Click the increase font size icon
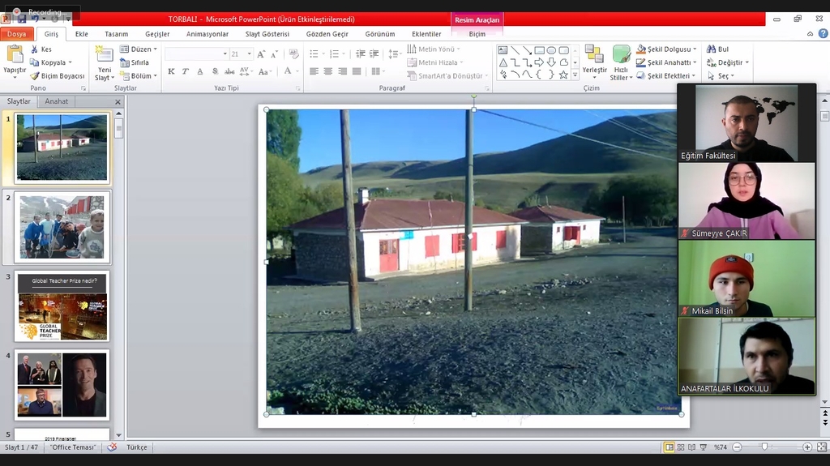The image size is (830, 466). click(x=261, y=54)
